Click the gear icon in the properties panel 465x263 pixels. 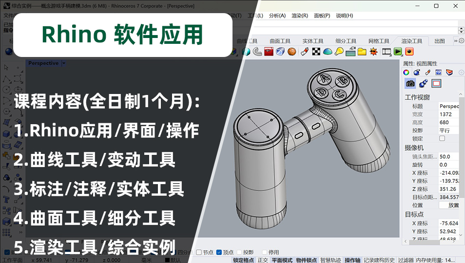tap(461, 72)
